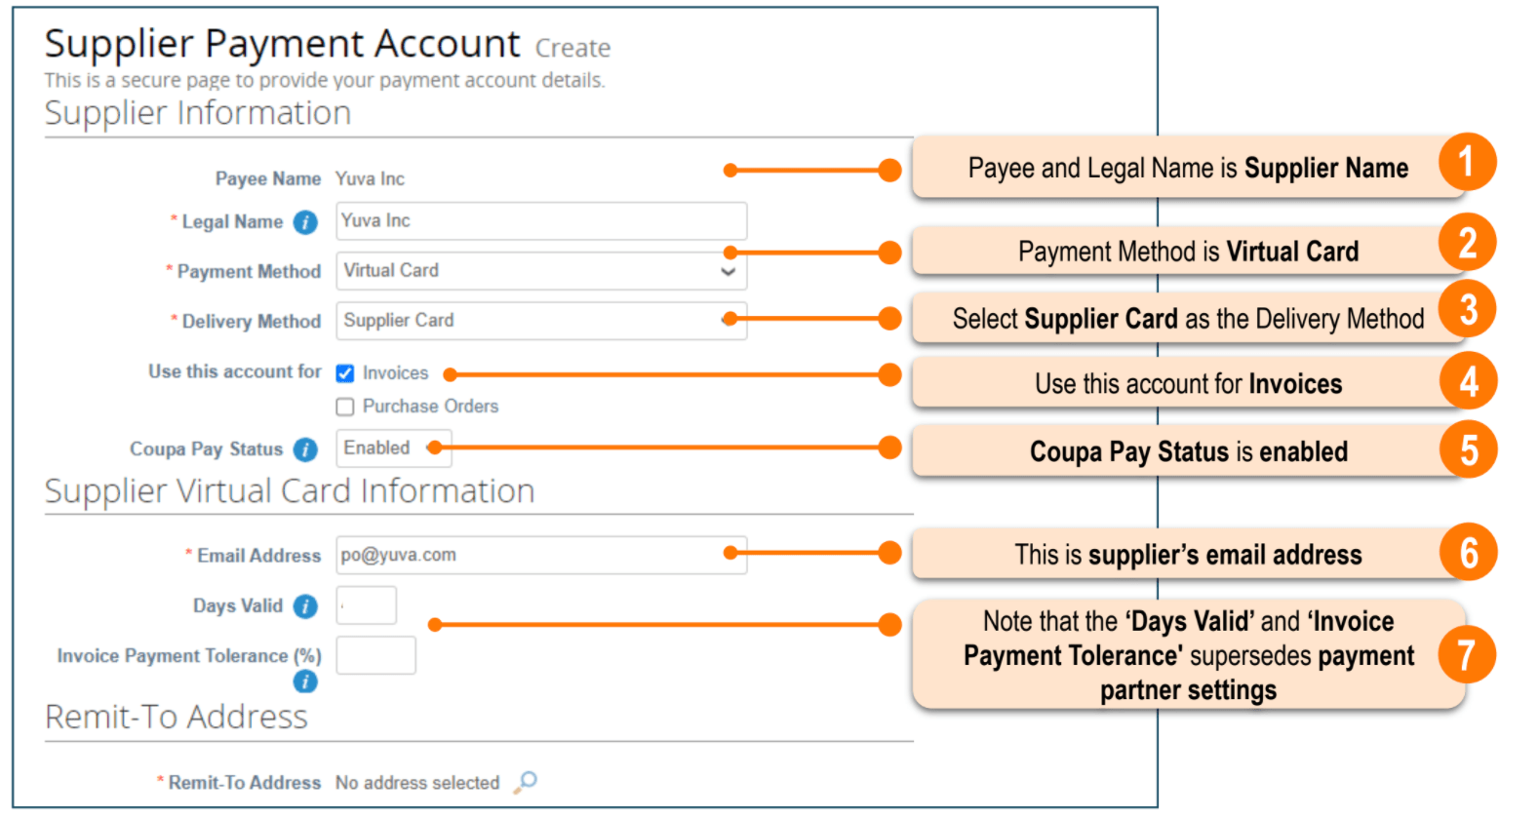This screenshot has width=1539, height=817.
Task: Click the Email Address input field
Action: [540, 554]
